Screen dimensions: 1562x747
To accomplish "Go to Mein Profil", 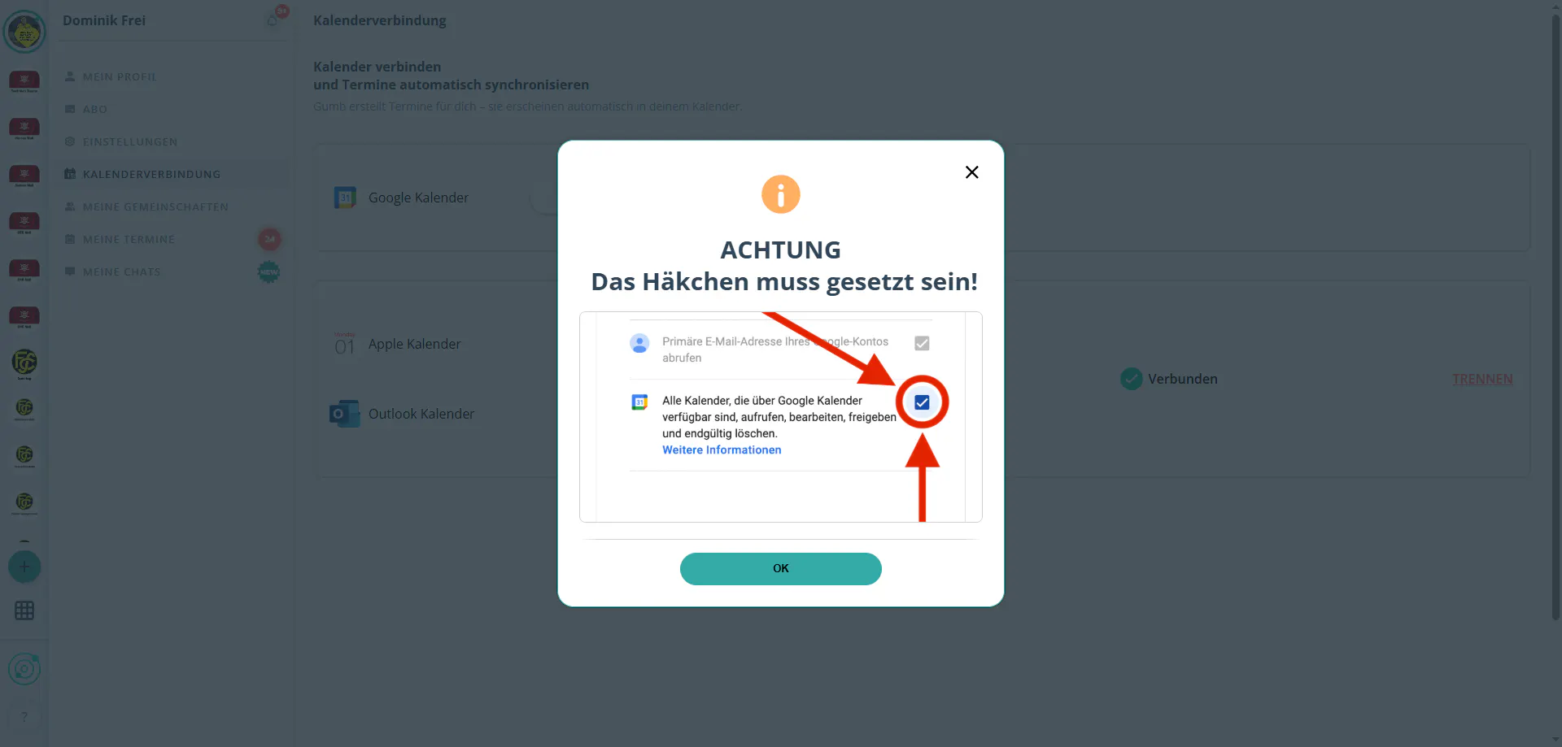I will (x=120, y=76).
